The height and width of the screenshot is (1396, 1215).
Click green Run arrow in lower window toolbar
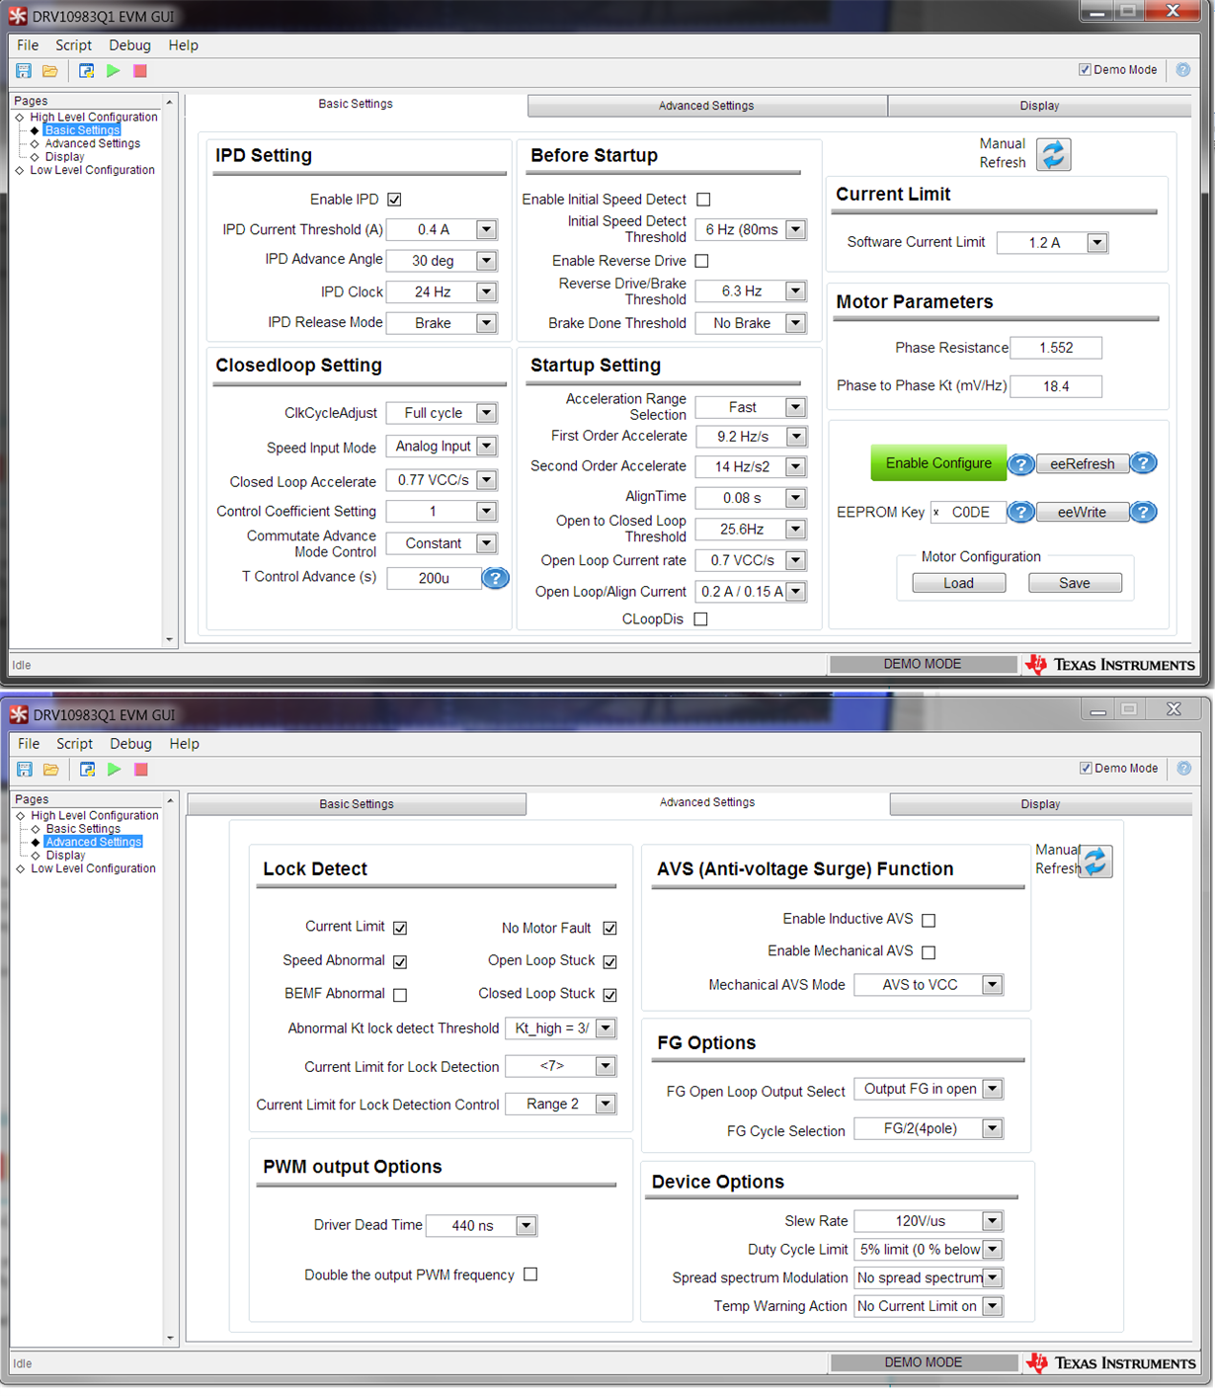click(x=115, y=770)
